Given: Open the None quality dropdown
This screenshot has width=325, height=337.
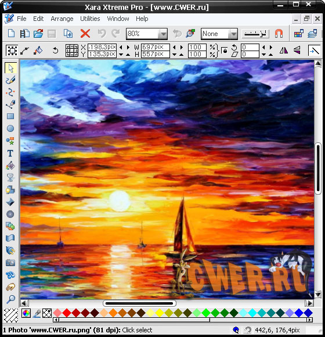Looking at the screenshot, I should coord(233,34).
